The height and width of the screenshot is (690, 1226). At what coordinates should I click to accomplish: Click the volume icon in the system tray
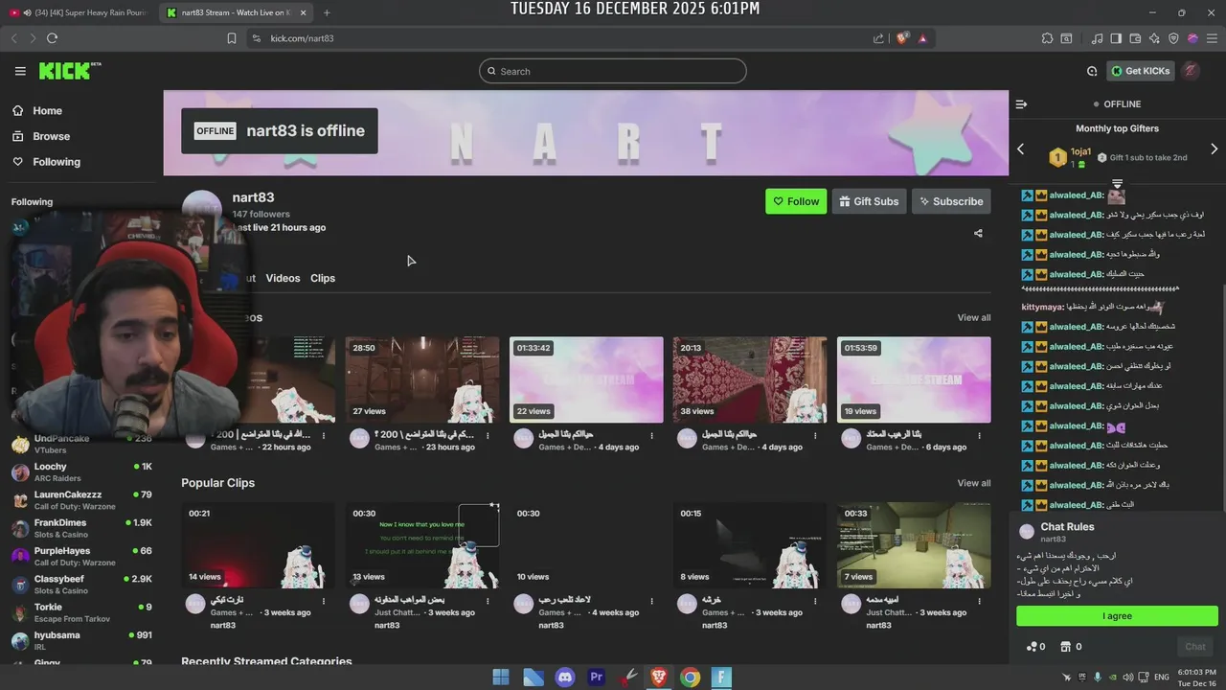click(1128, 678)
